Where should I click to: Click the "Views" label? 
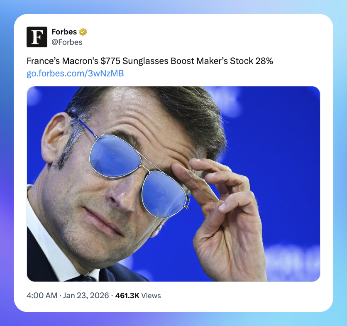[x=151, y=296]
